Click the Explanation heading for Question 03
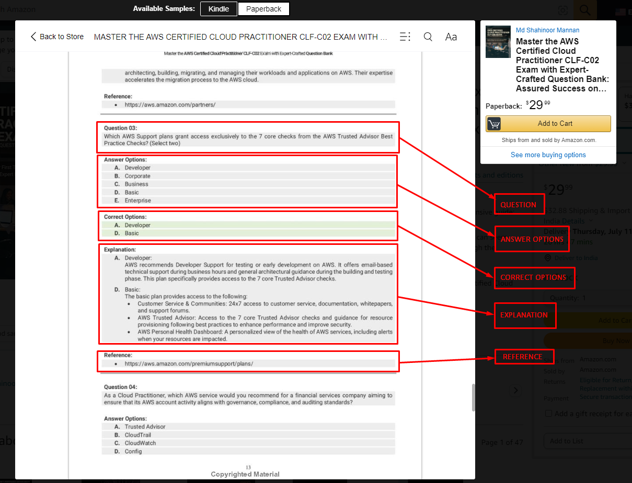The image size is (632, 483). coord(120,250)
